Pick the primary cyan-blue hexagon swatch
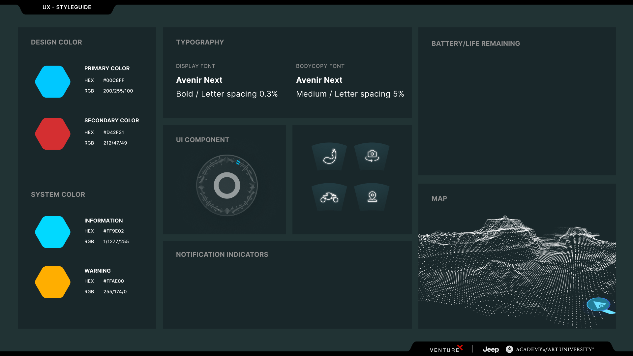 point(53,82)
